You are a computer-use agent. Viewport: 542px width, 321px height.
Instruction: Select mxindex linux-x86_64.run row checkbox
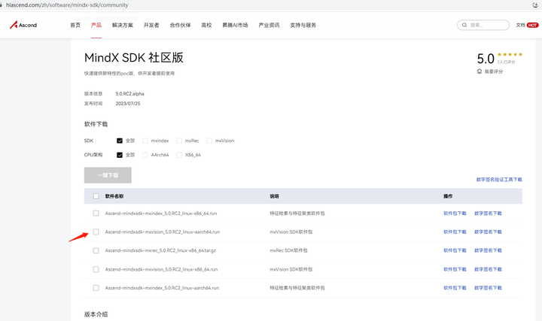[96, 213]
